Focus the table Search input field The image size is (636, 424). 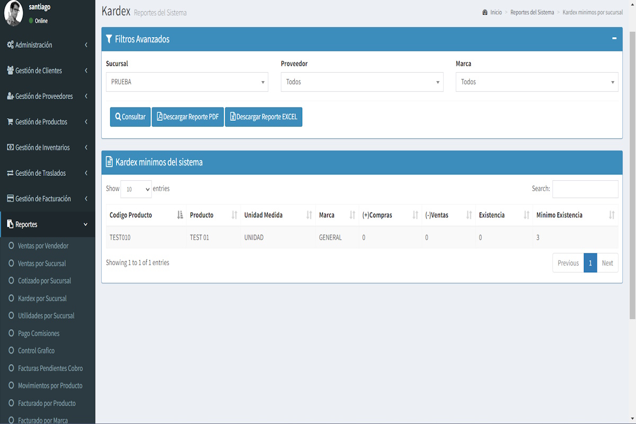click(585, 189)
